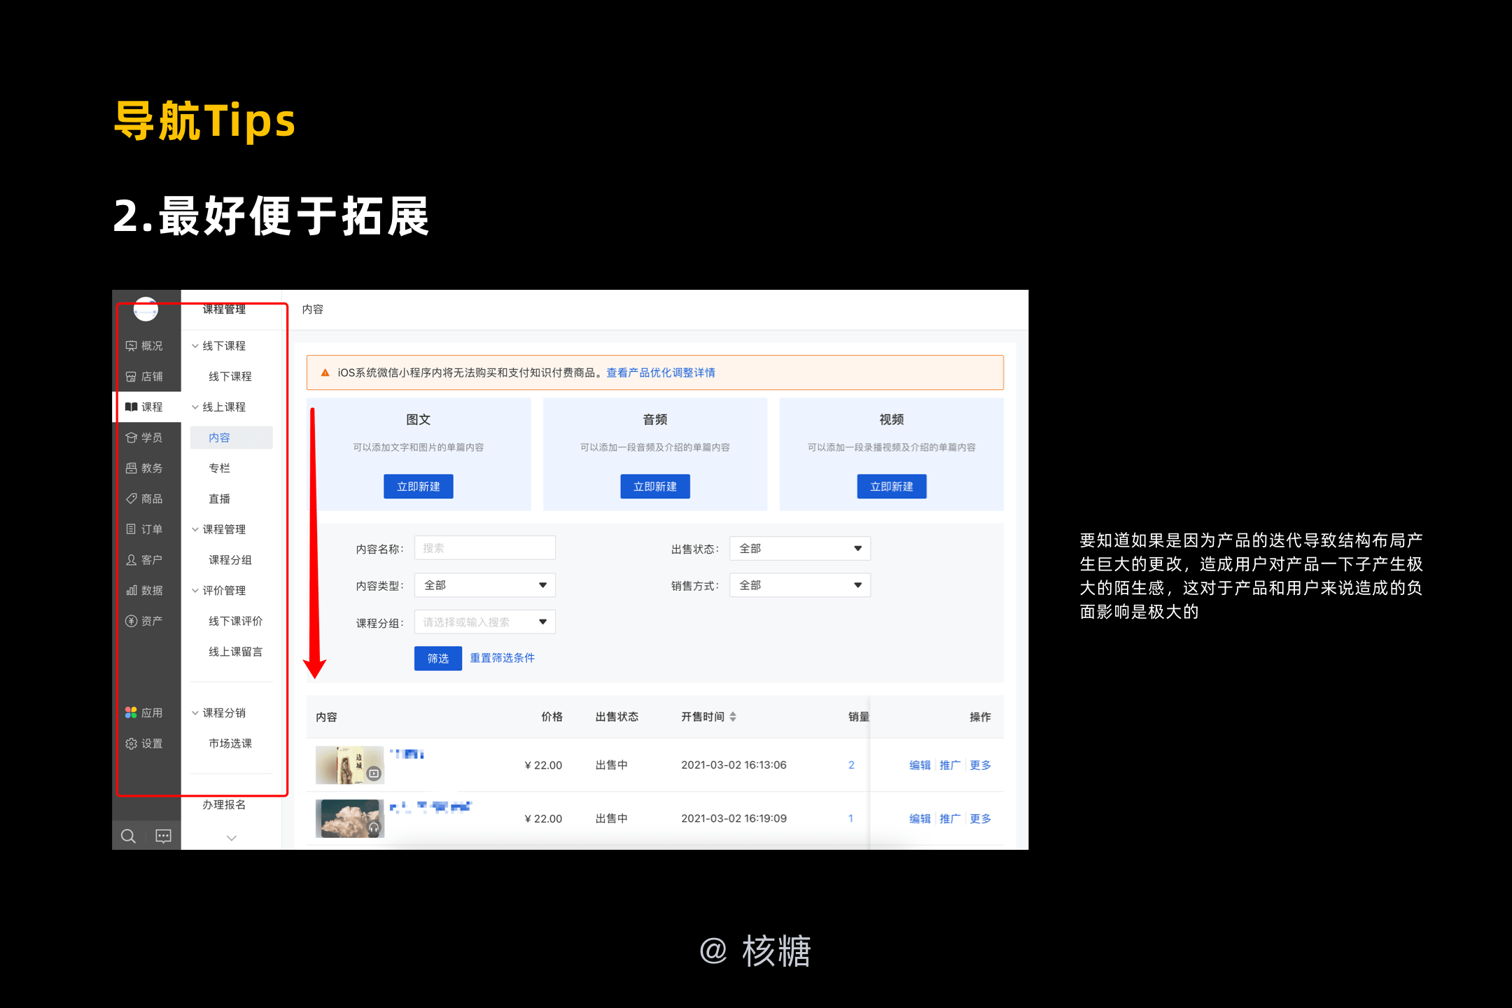
Task: Open the 数据 data sidebar item
Action: [x=144, y=590]
